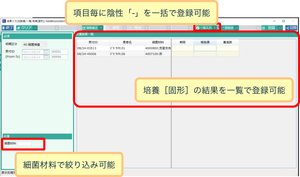Click the 登録 (Register) toolbar button
300x177 pixels.
pyautogui.click(x=269, y=28)
